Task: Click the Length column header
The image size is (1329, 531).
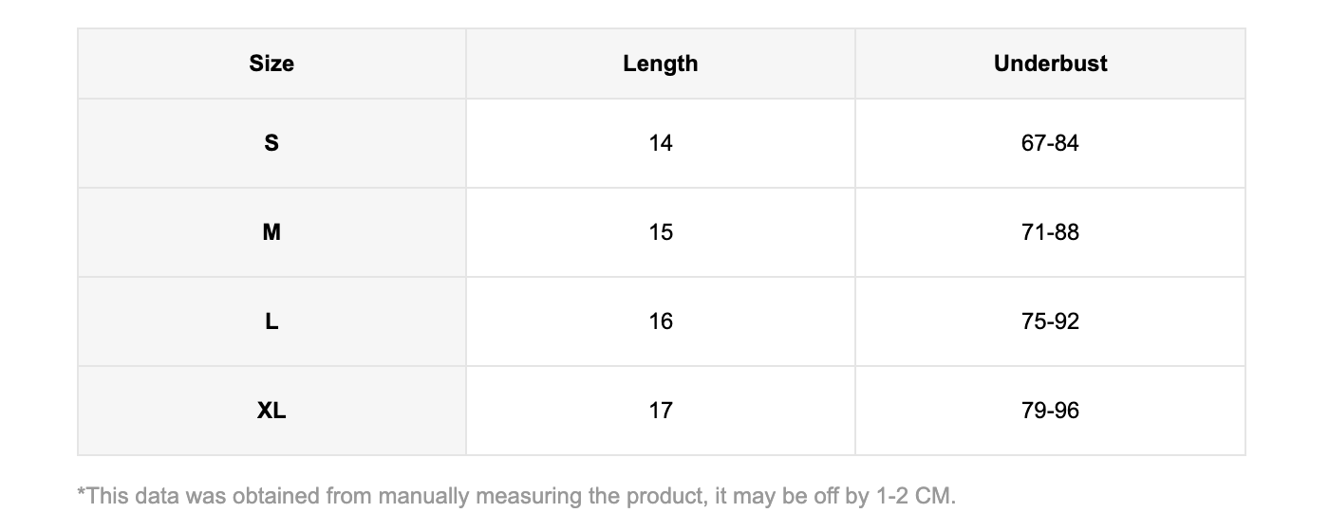Action: 661,64
